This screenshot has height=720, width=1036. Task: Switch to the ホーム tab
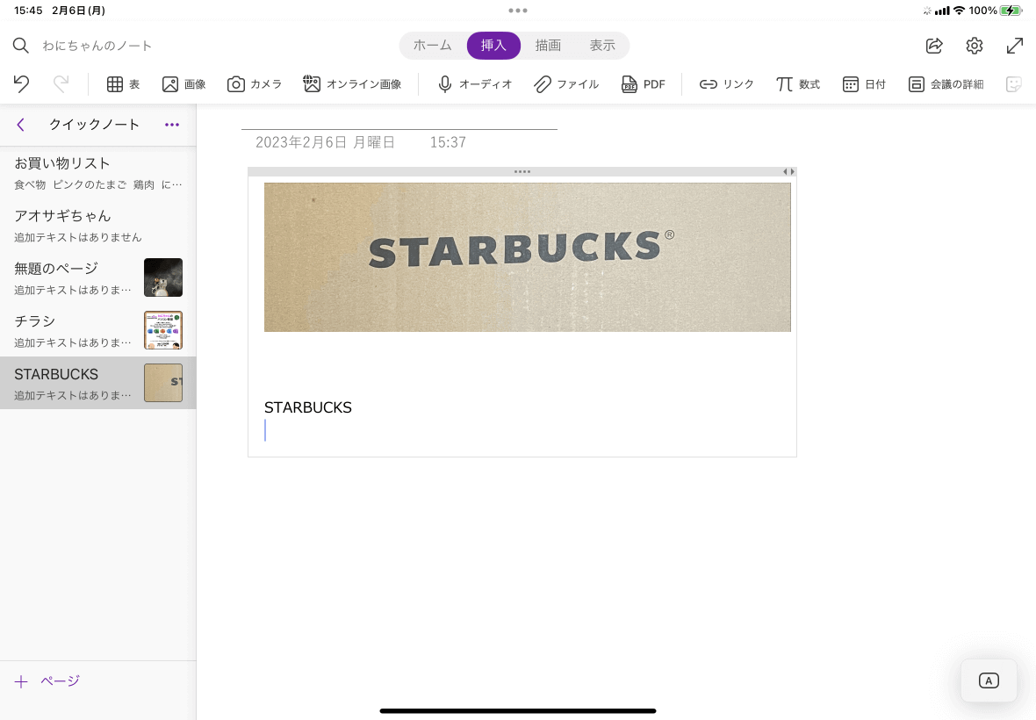[433, 46]
